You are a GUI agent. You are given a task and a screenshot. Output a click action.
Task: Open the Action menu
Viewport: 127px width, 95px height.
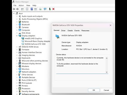point(21,6)
